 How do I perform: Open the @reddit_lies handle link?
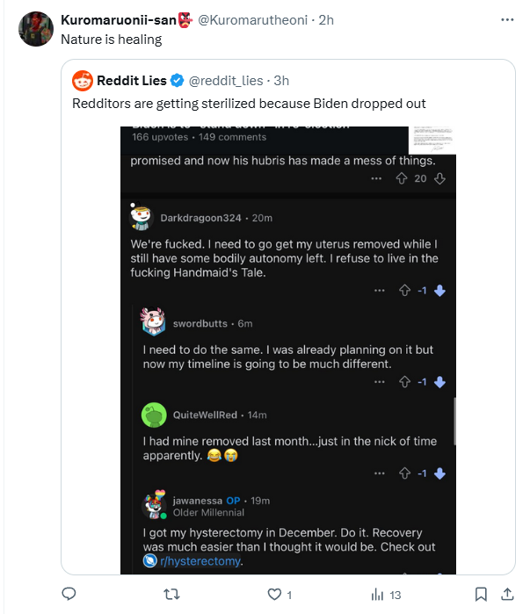(225, 81)
